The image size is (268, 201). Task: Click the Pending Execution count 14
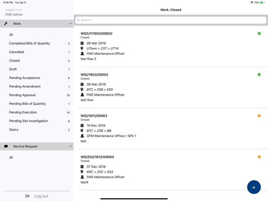coord(68,113)
